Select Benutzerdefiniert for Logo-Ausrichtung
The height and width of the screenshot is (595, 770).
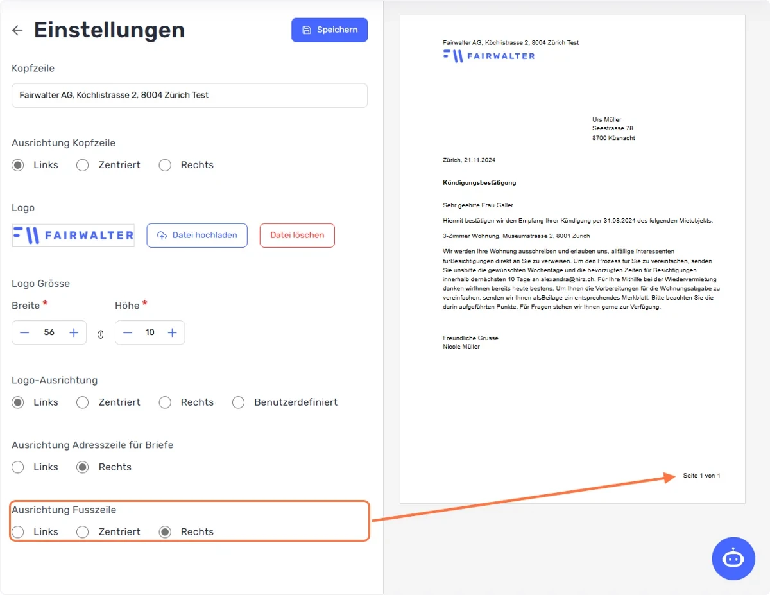(x=238, y=402)
